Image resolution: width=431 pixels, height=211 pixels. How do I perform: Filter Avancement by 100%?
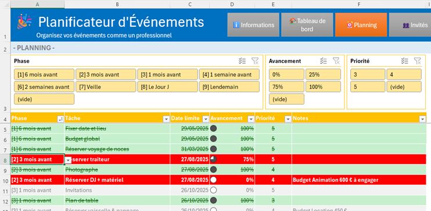click(323, 87)
